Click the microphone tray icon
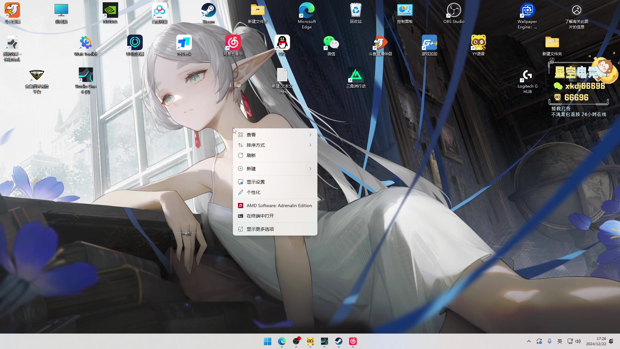 (x=550, y=341)
